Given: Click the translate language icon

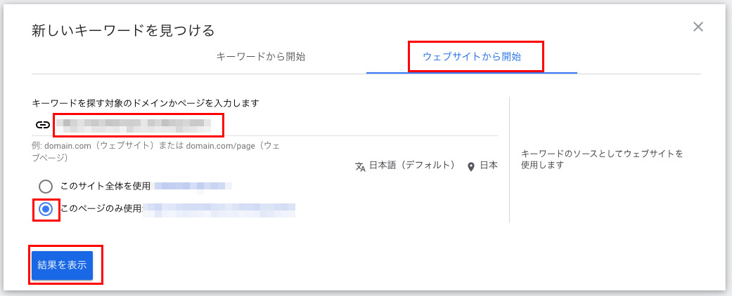Looking at the screenshot, I should point(360,167).
